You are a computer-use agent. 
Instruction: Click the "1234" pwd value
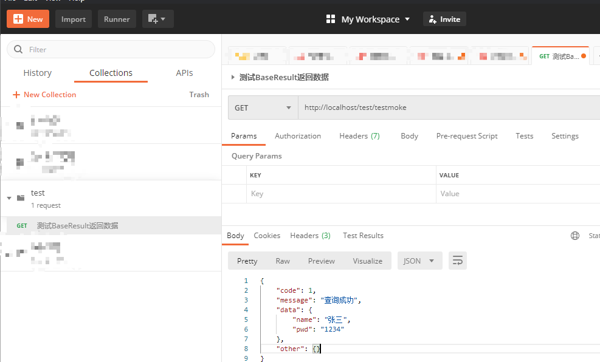coord(332,329)
